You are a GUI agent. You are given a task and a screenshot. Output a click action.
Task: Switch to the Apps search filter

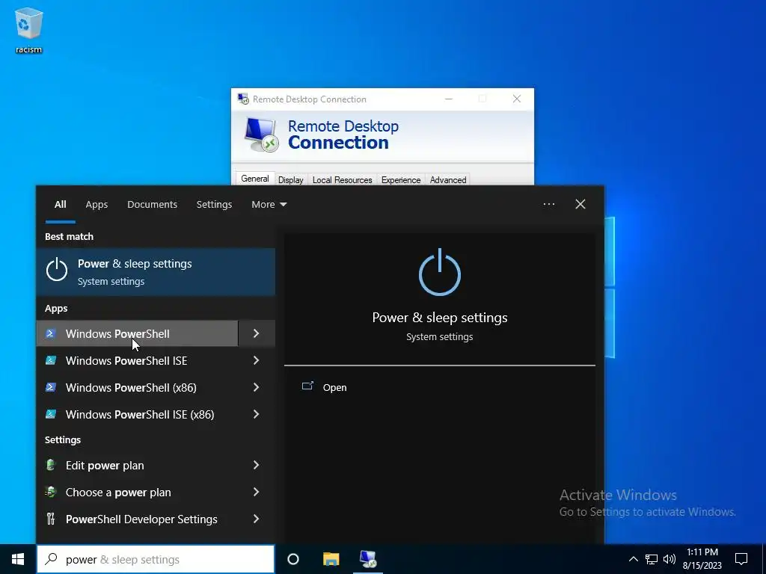(x=96, y=205)
